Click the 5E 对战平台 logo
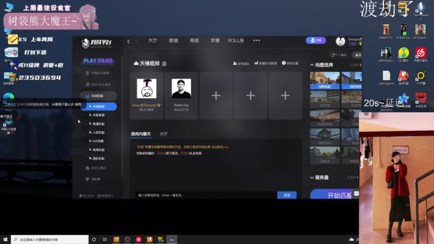The height and width of the screenshot is (244, 434). click(97, 43)
